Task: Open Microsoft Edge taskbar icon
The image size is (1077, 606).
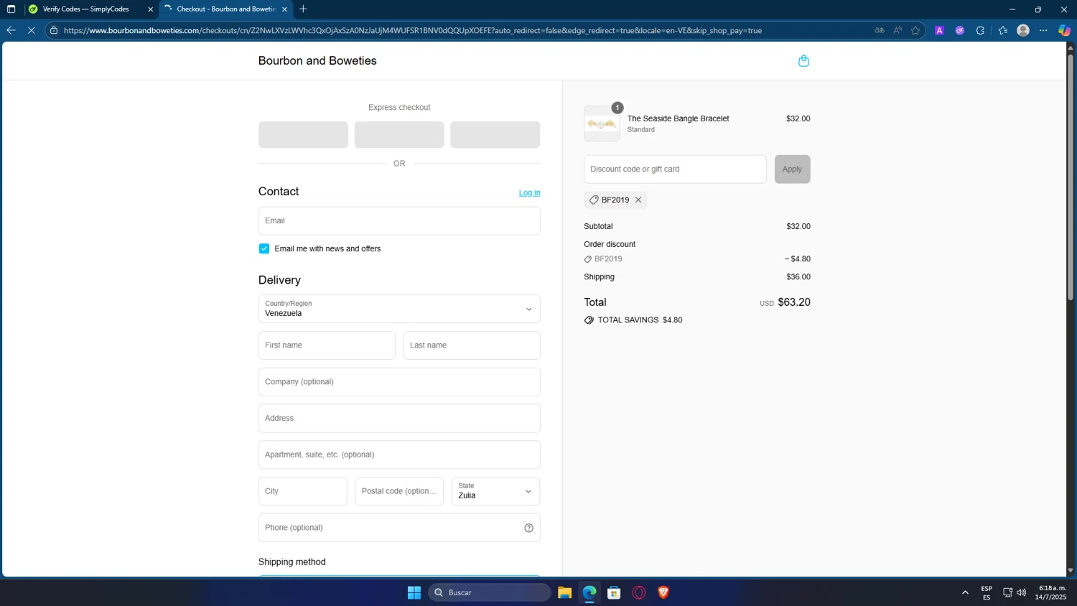Action: pos(589,592)
